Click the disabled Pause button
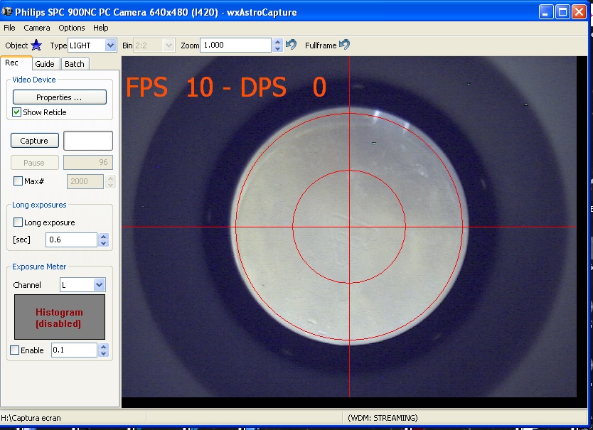593x430 pixels. (x=34, y=163)
